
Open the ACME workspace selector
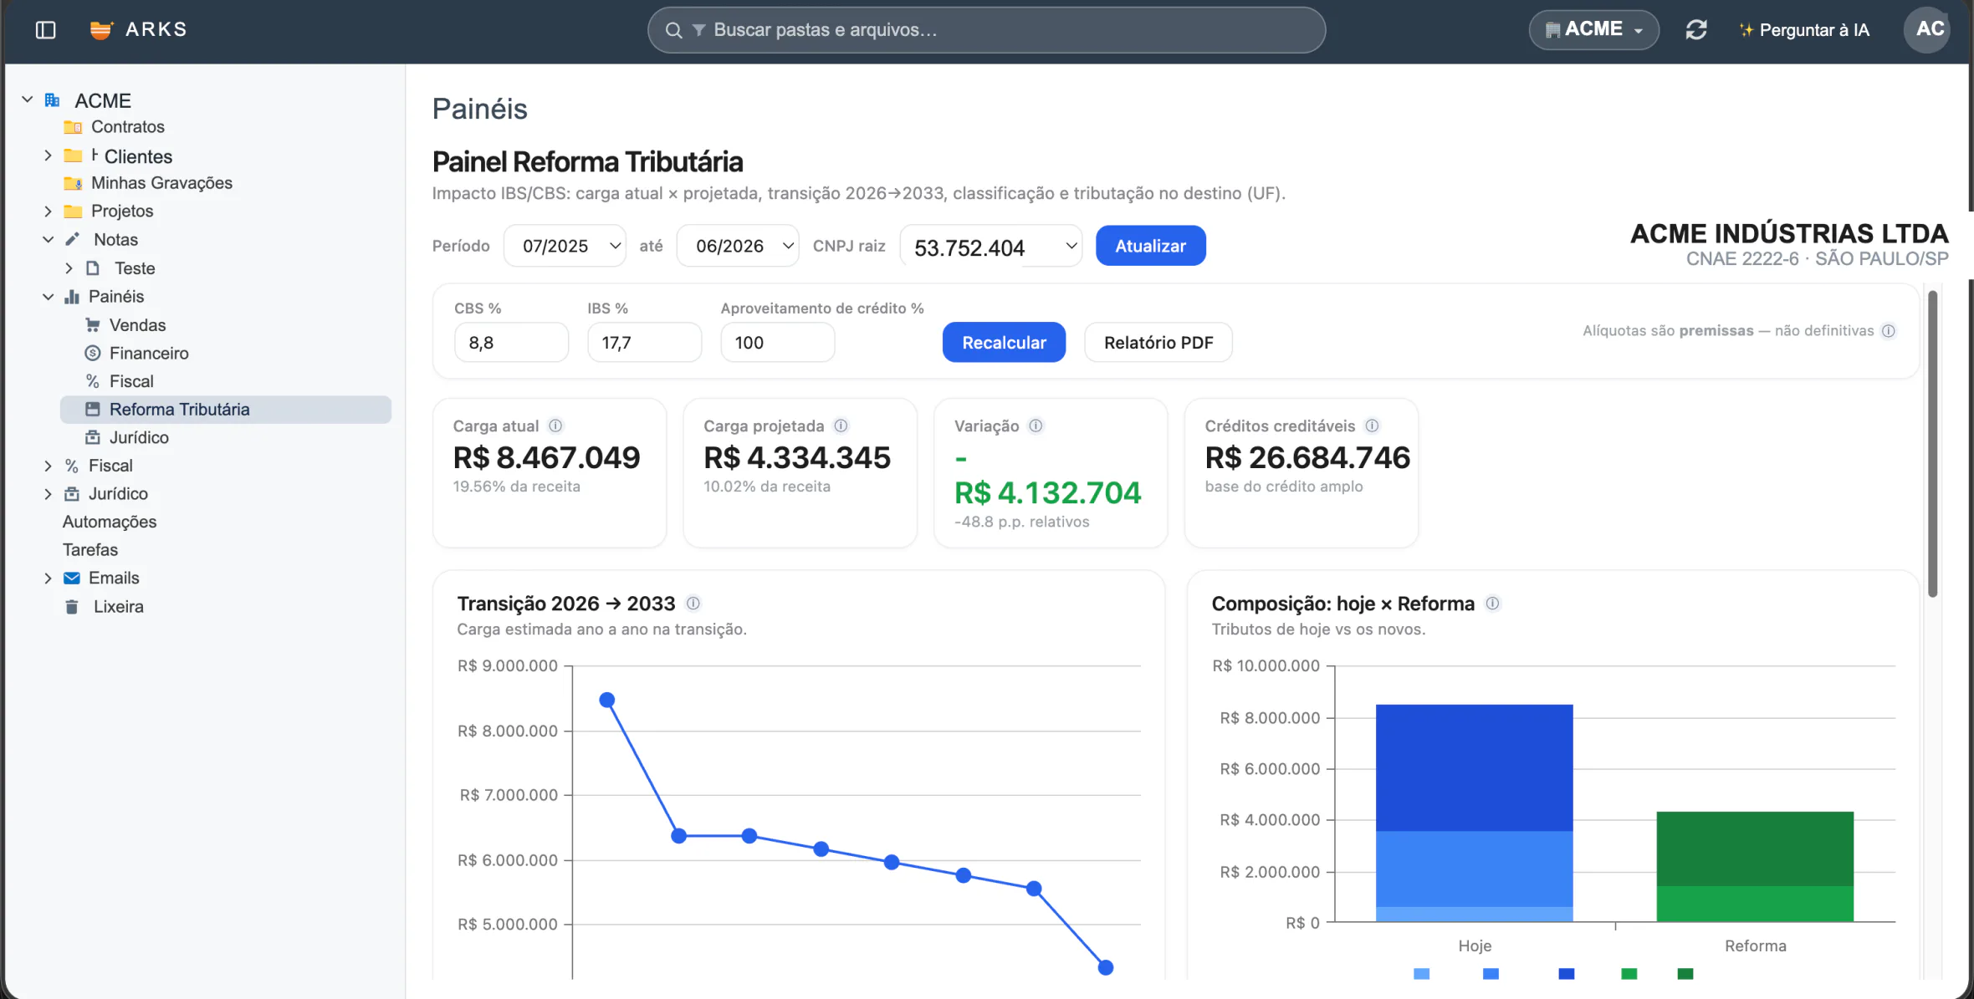1593,30
